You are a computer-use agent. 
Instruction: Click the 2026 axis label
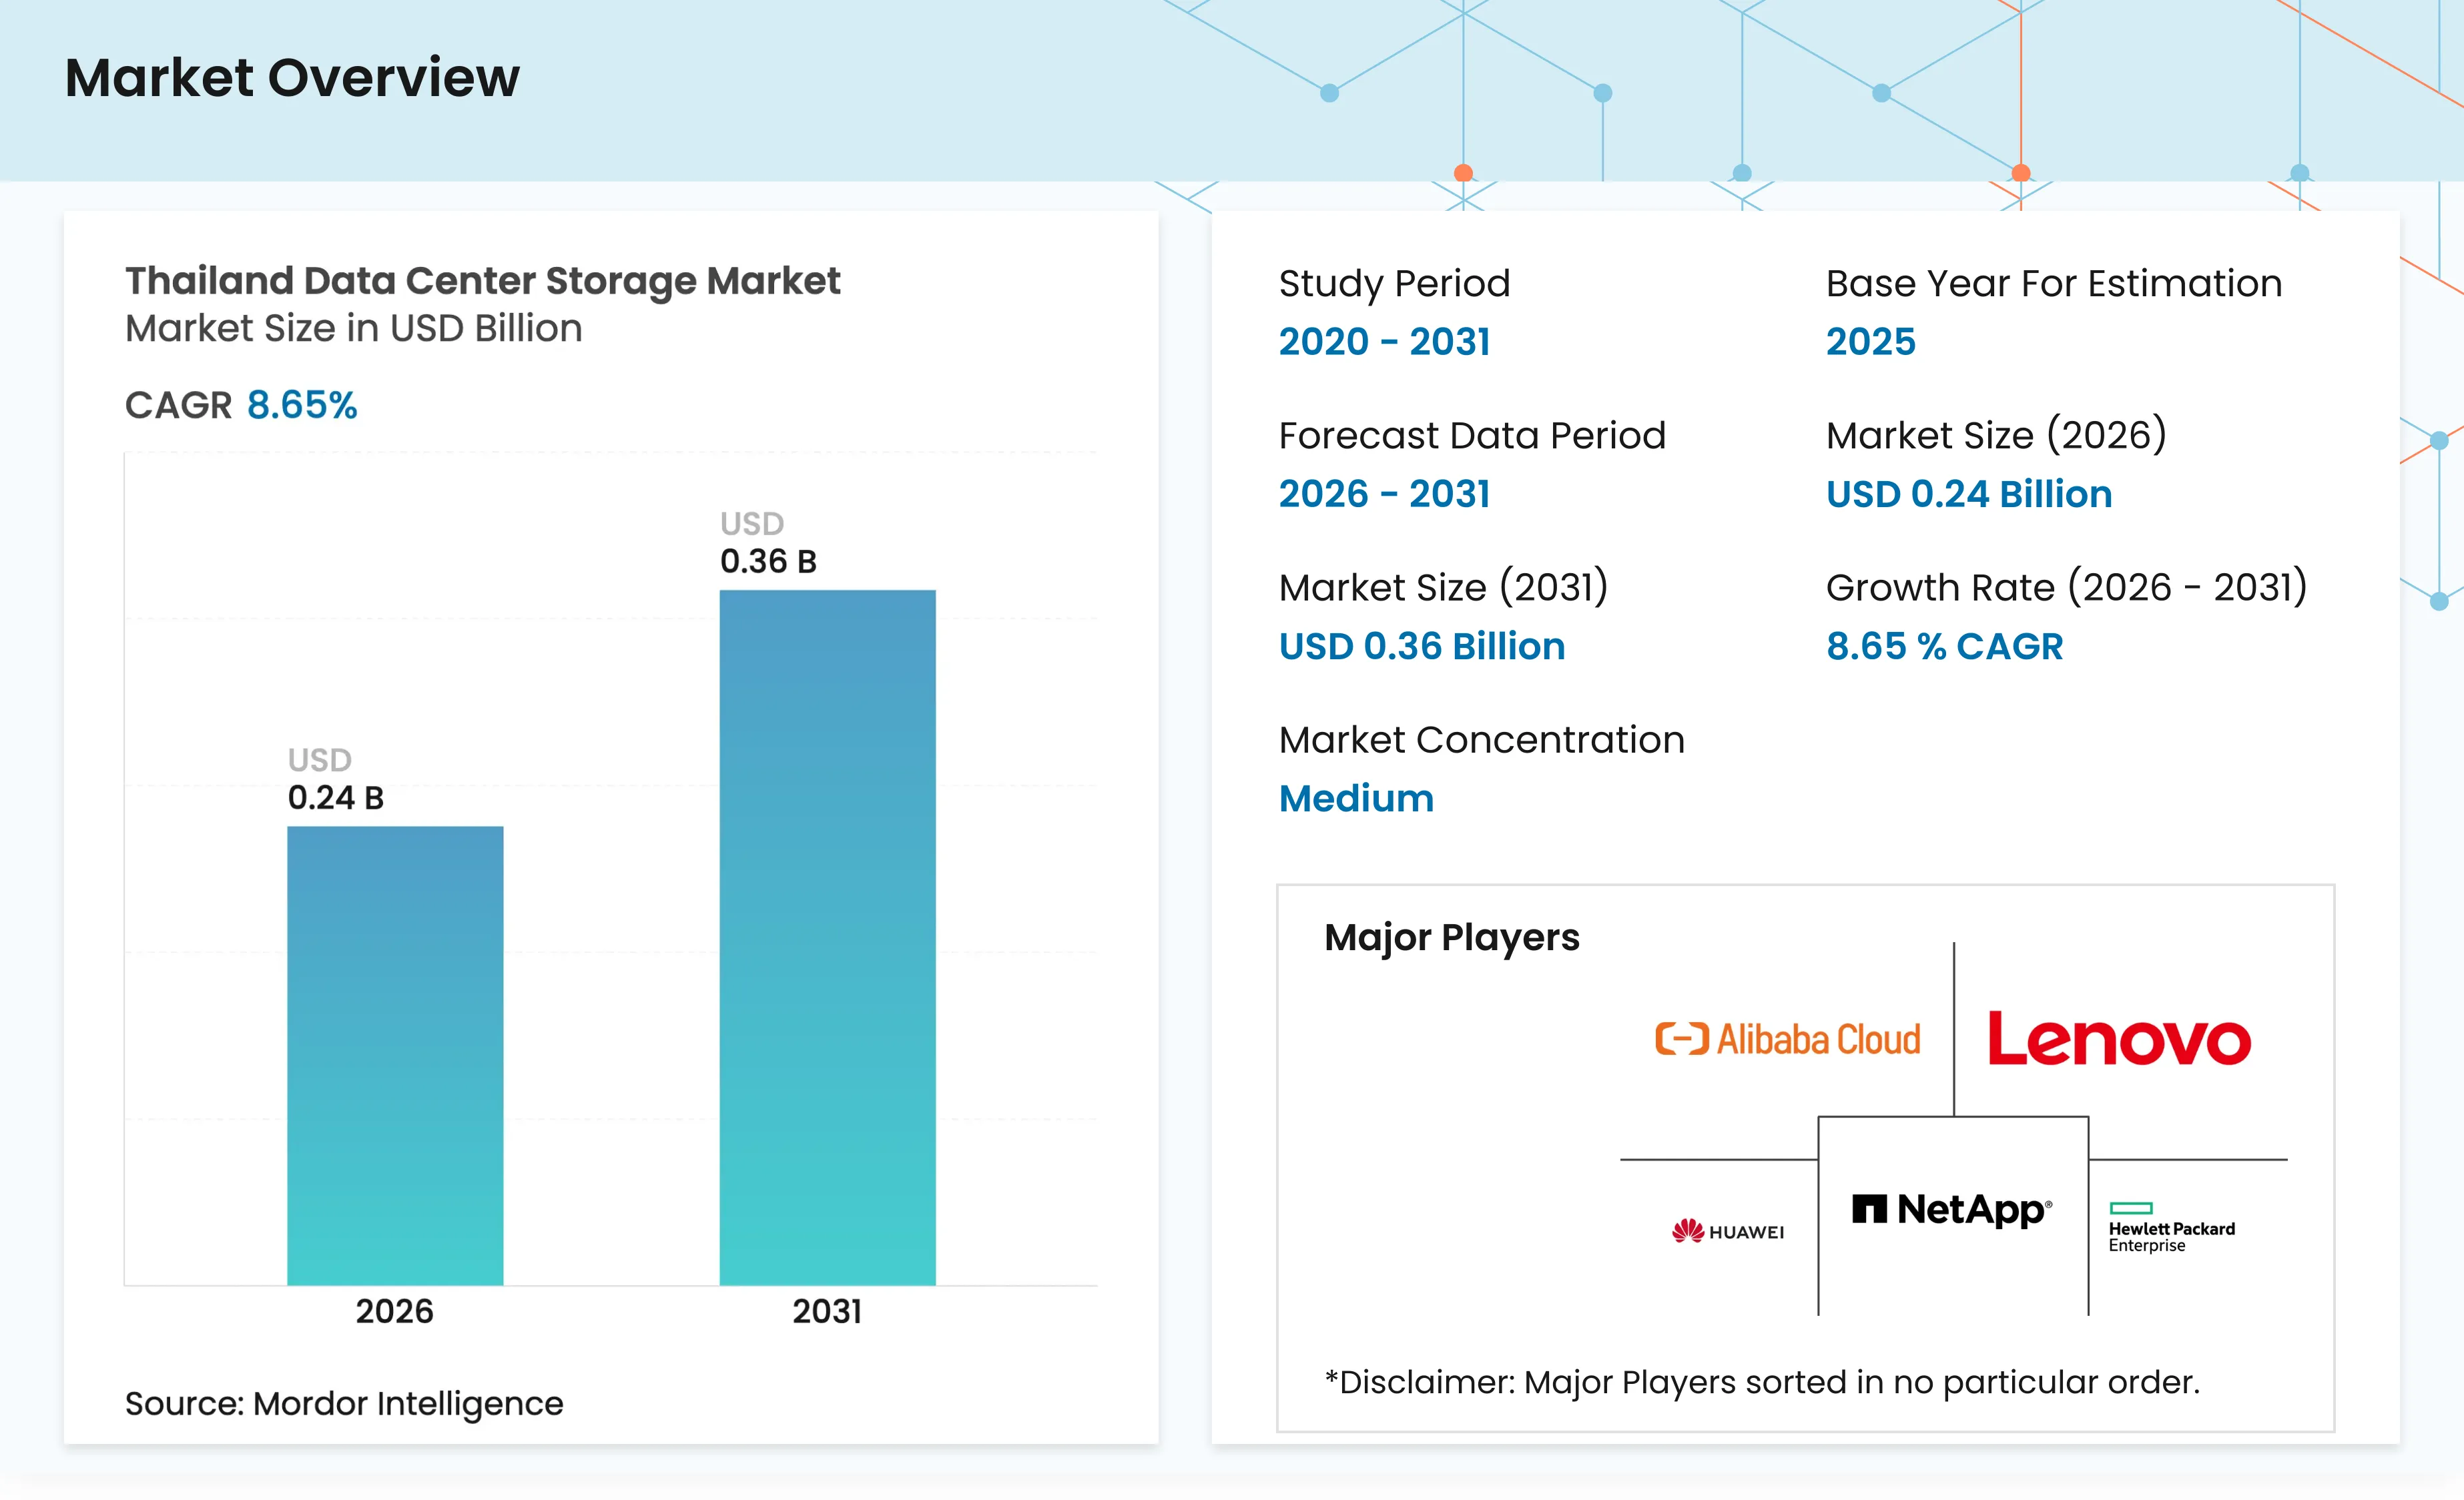(x=395, y=1311)
